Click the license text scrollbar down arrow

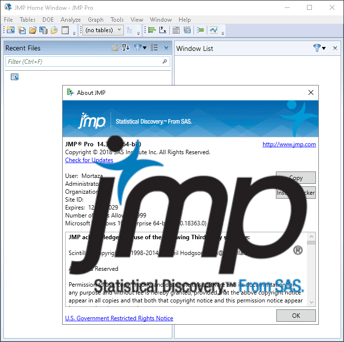tap(311, 302)
